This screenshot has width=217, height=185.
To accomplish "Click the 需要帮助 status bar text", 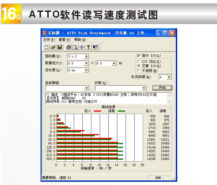I will (x=56, y=178).
